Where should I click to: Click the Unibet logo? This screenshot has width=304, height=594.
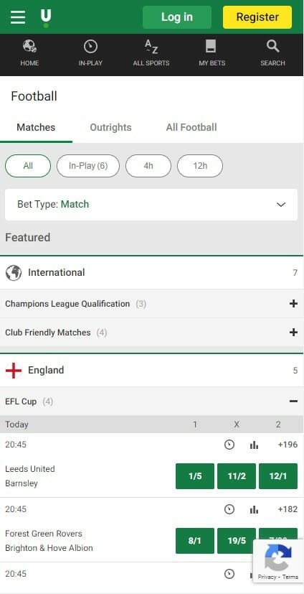coord(46,18)
